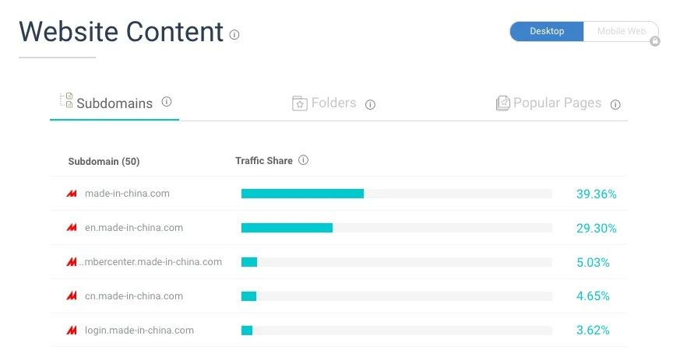Switch view to Desktop
Image resolution: width=673 pixels, height=353 pixels.
[x=547, y=31]
